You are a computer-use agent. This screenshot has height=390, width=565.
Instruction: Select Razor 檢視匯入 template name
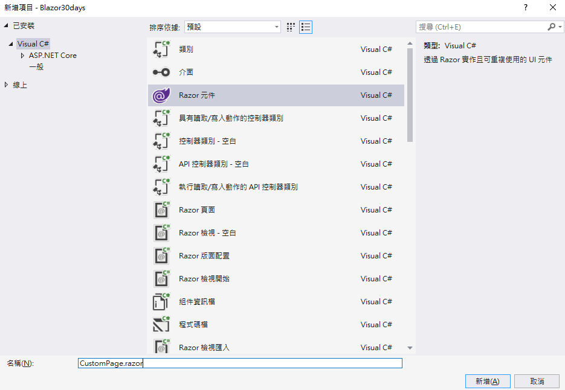204,348
